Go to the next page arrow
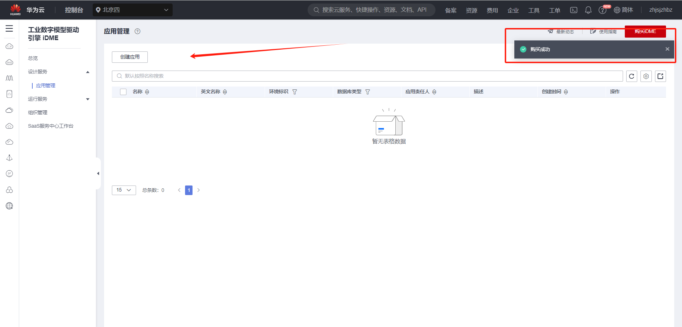This screenshot has height=327, width=682. (199, 190)
